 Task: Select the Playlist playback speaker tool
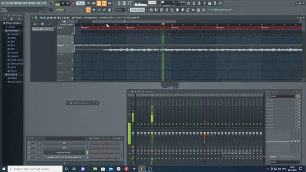click(x=68, y=18)
